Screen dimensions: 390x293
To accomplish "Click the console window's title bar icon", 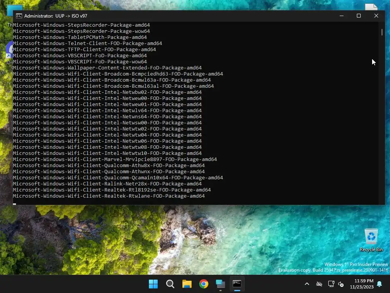I will (x=19, y=16).
